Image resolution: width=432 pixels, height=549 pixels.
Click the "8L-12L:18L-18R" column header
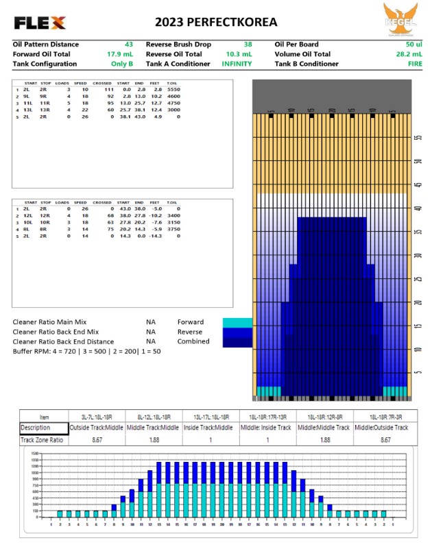click(154, 417)
